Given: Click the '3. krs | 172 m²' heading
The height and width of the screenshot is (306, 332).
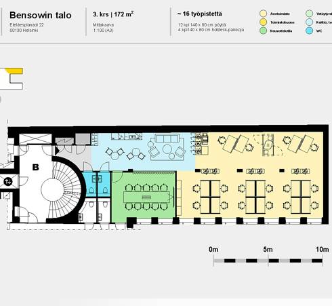Looking at the screenshot, I should pos(113,14).
